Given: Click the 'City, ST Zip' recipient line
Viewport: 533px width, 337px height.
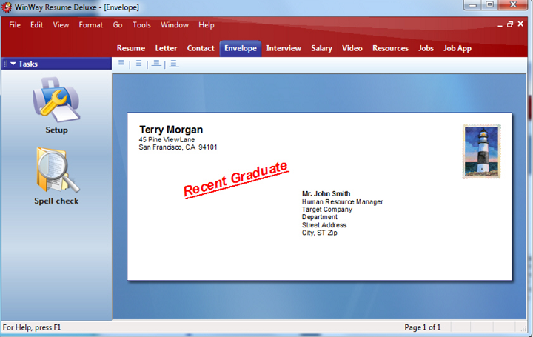Looking at the screenshot, I should [x=320, y=233].
